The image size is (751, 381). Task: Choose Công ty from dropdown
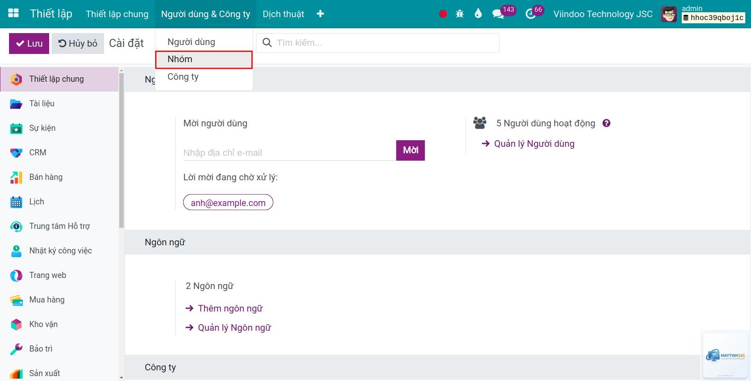pos(204,77)
